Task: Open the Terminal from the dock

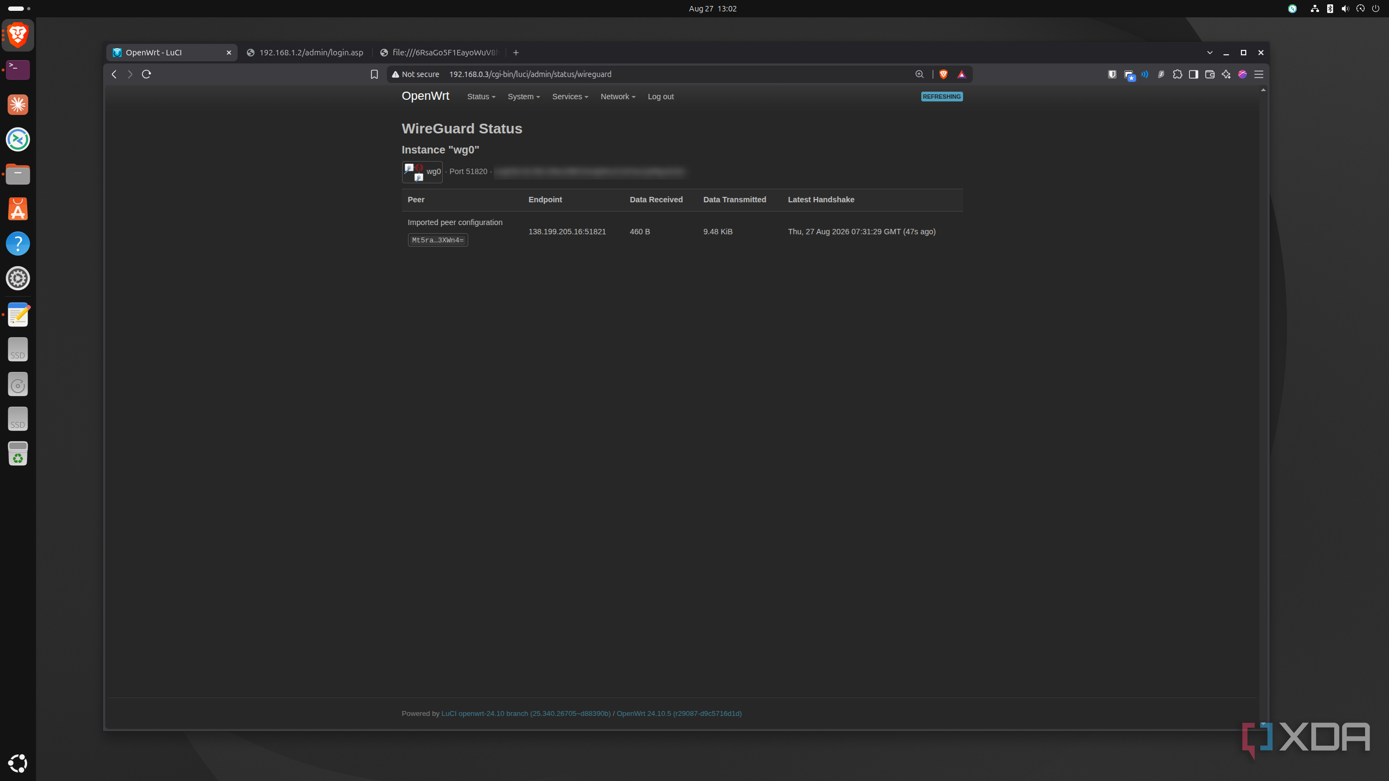Action: click(x=18, y=70)
